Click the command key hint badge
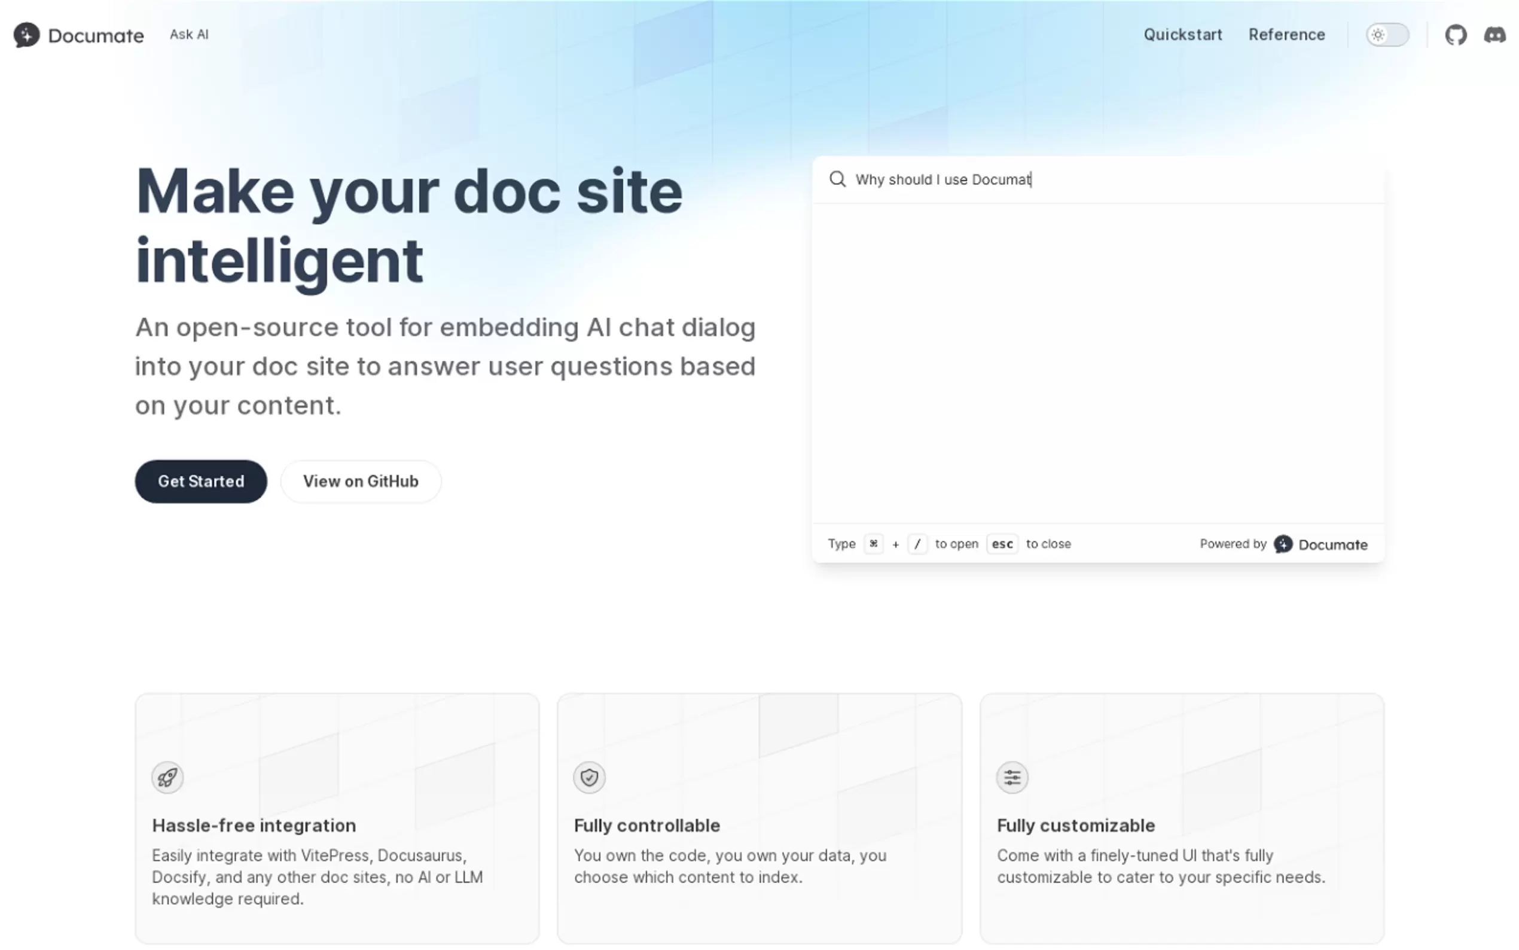Screen dimensions: 1519x950 tap(873, 544)
